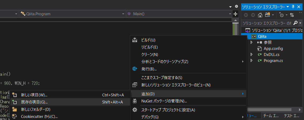The height and width of the screenshot is (120, 304).
Task: Click the switch views icon in Solution Explorer
Action: click(268, 15)
